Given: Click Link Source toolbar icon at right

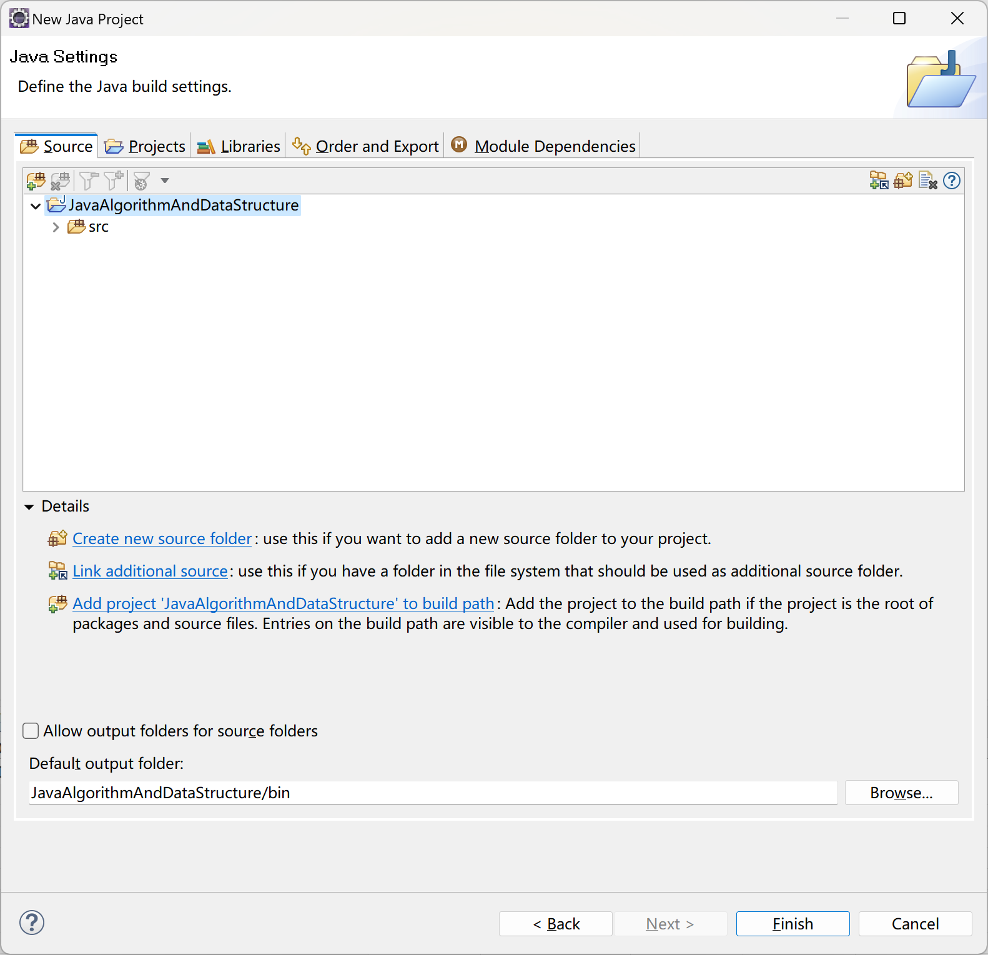Looking at the screenshot, I should pos(879,181).
